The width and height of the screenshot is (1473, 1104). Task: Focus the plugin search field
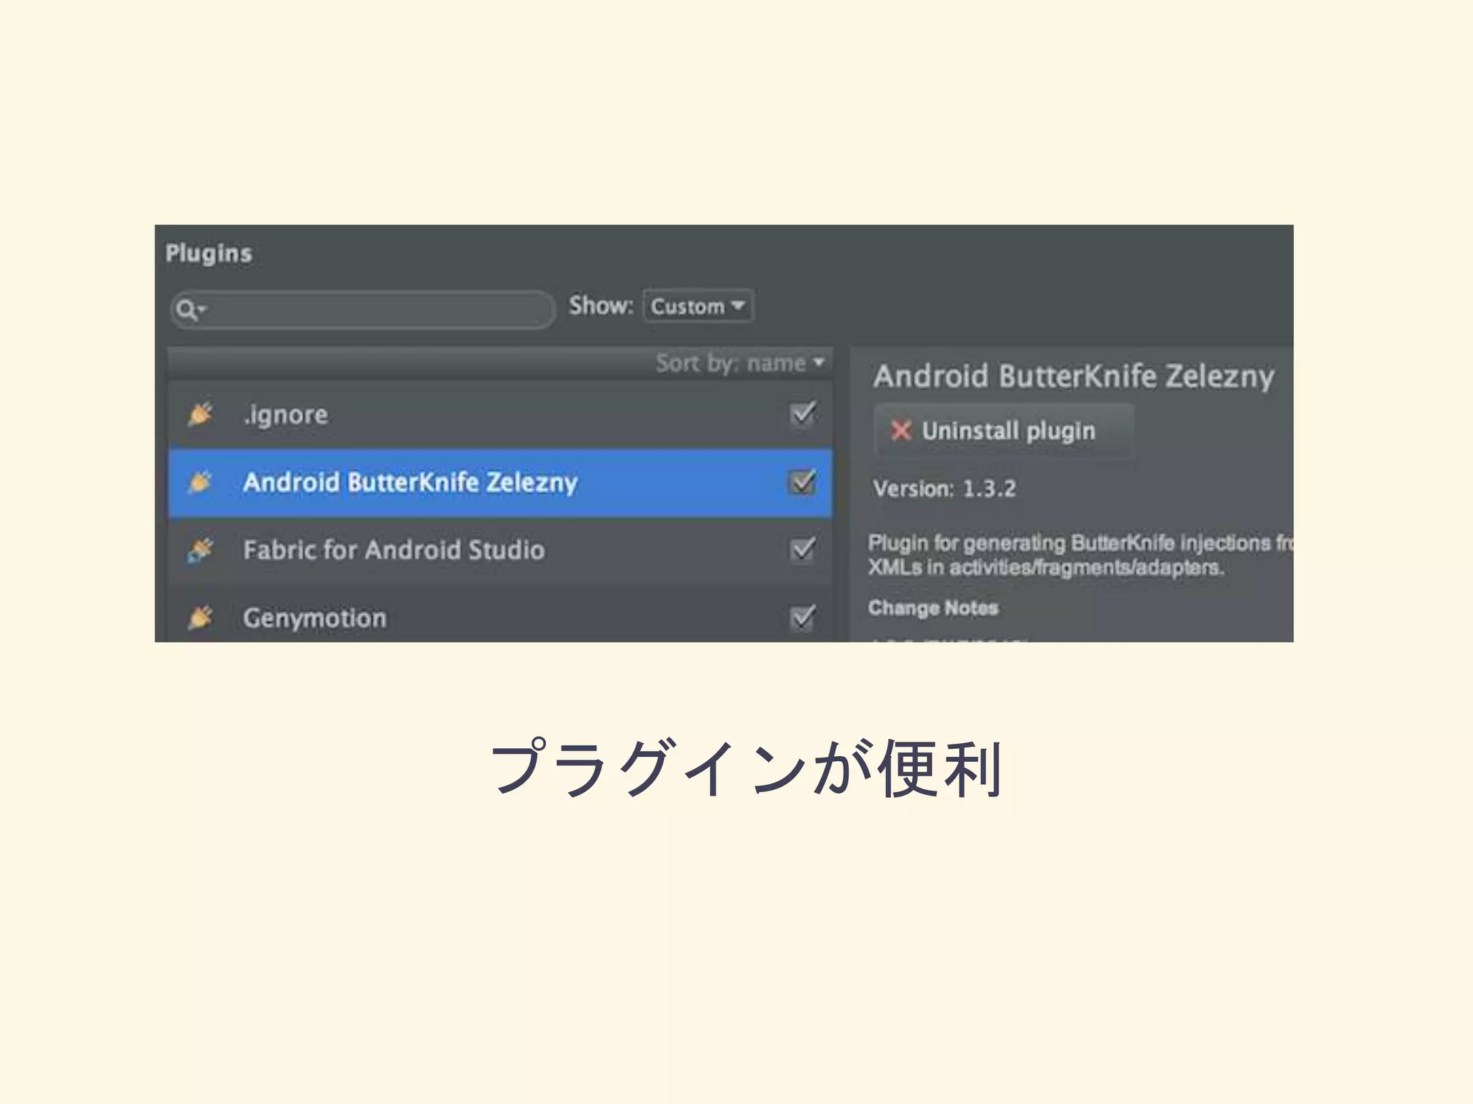[362, 310]
